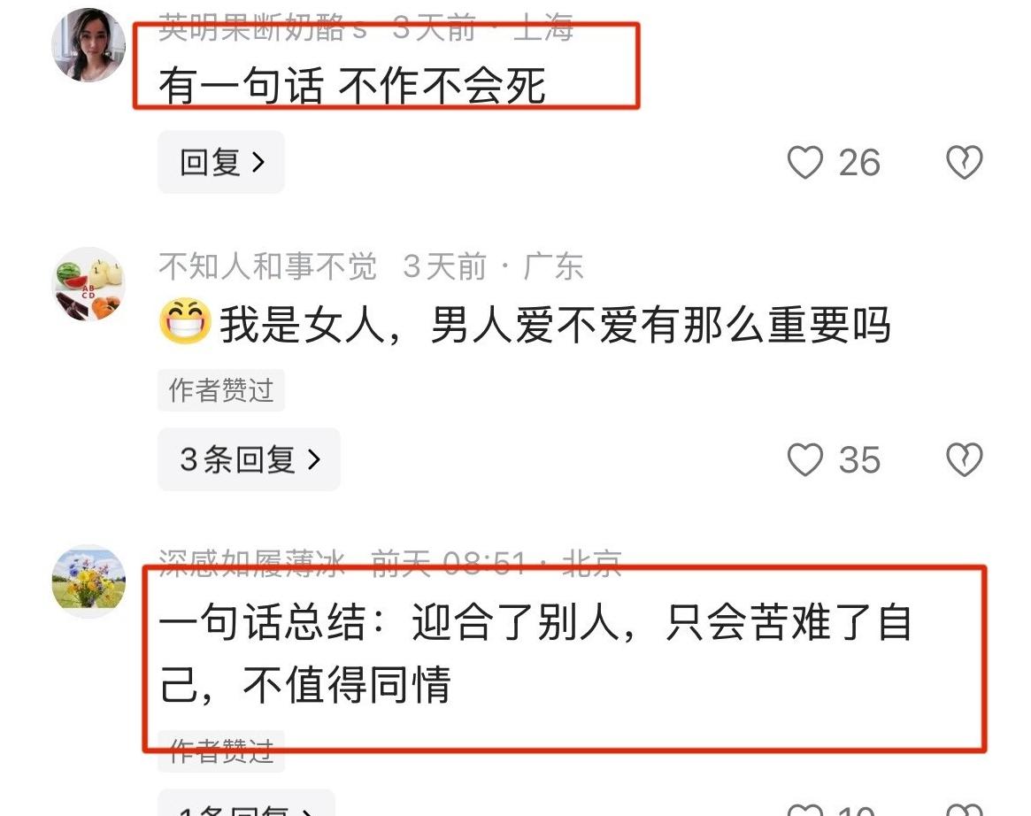
Task: Expand the 3条回复 replies
Action: point(249,459)
